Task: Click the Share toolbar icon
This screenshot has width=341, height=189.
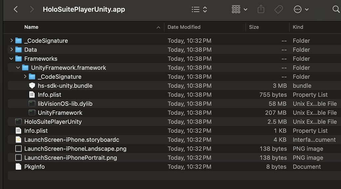Action: tap(261, 10)
